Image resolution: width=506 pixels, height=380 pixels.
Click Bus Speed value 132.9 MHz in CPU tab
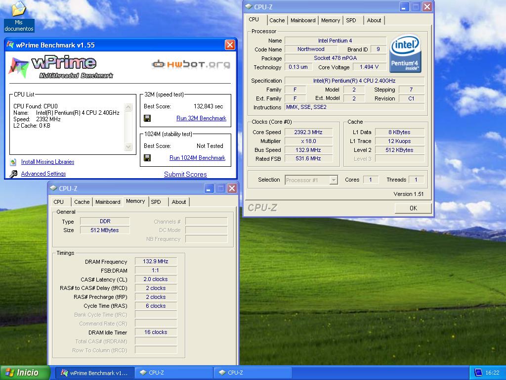click(308, 150)
